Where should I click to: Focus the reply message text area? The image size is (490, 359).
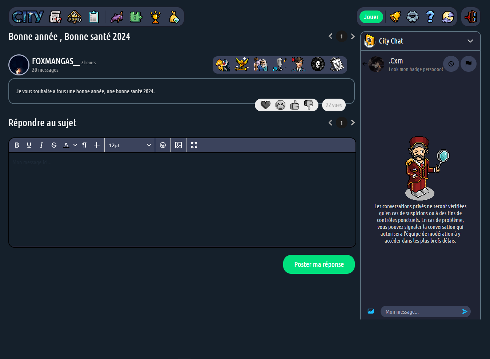tap(182, 200)
